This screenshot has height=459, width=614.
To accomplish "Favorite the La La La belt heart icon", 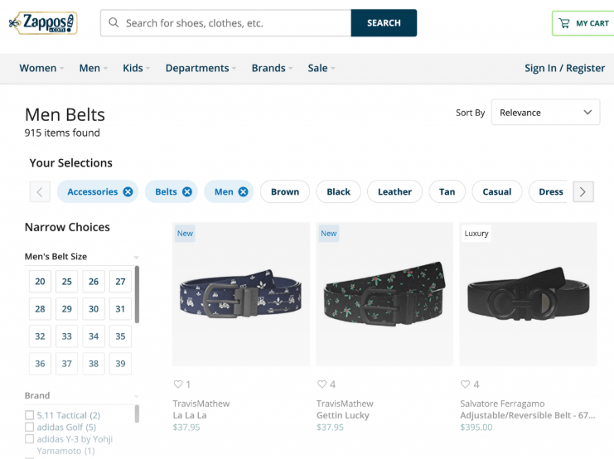I will (178, 384).
